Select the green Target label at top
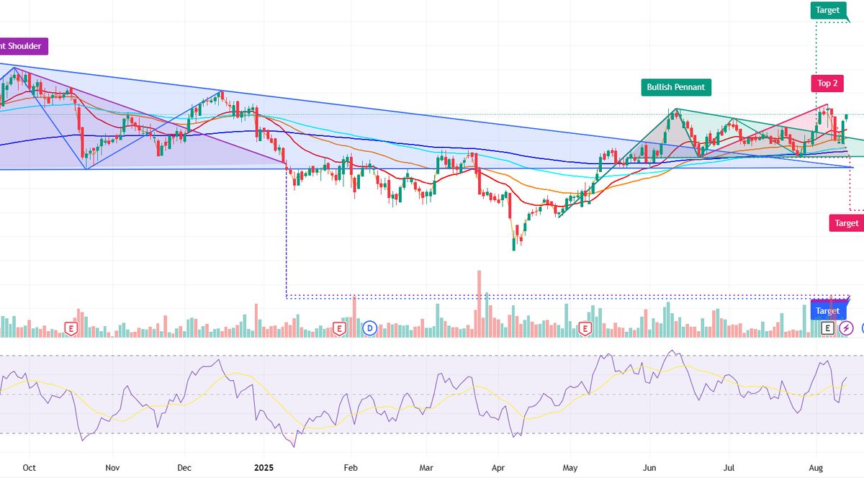This screenshot has width=864, height=478. (827, 10)
